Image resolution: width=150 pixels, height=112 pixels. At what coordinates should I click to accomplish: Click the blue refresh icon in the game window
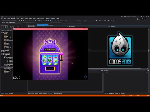[85, 77]
